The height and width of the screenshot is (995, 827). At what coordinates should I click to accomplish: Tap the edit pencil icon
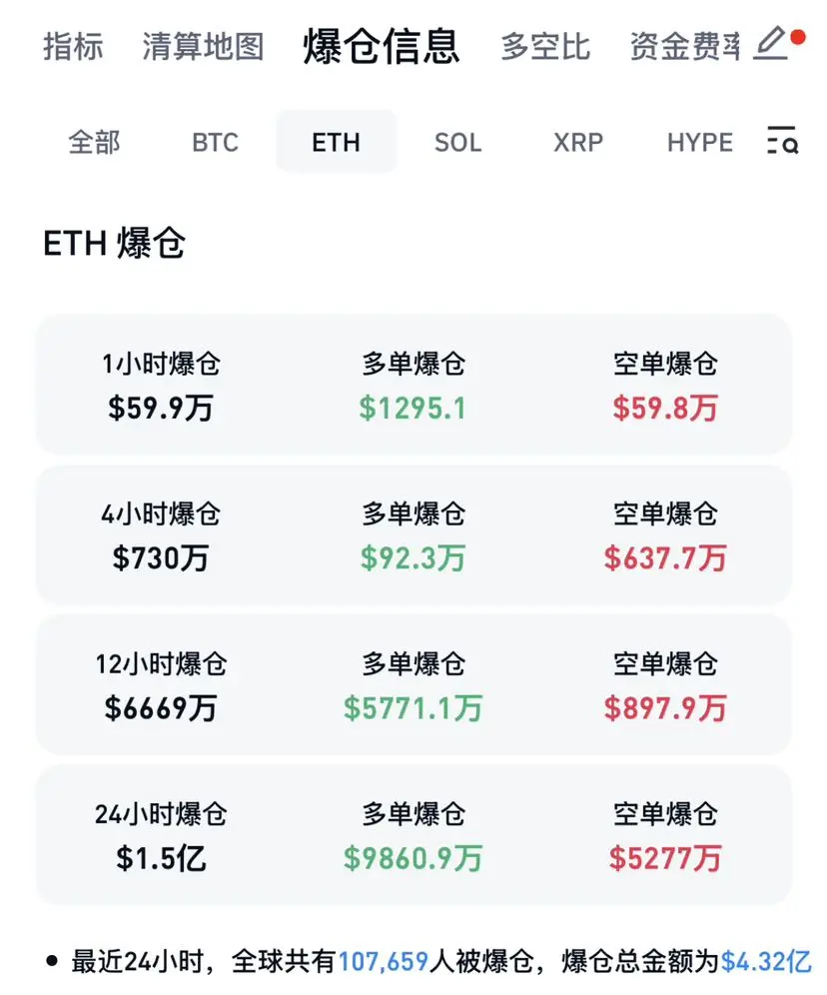(x=771, y=44)
